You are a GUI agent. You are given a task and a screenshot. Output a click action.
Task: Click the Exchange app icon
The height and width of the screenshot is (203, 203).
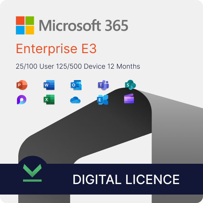(x=103, y=100)
